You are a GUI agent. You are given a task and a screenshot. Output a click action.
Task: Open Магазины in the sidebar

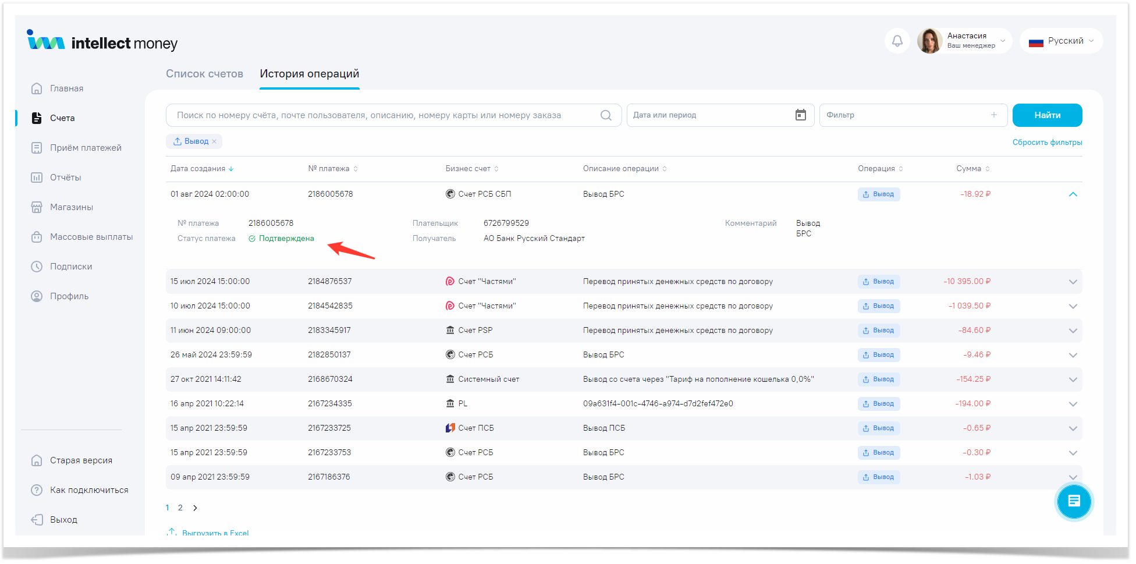[71, 207]
